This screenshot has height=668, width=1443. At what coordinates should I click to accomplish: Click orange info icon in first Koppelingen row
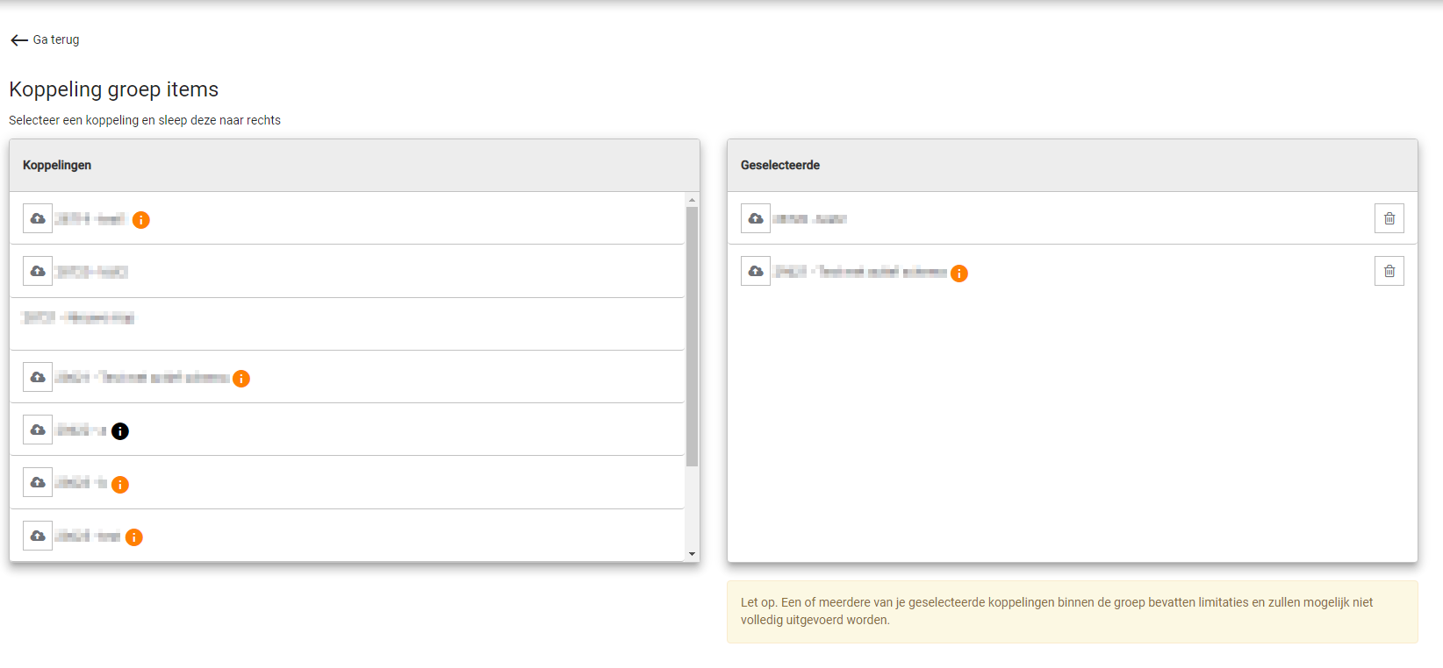point(141,220)
